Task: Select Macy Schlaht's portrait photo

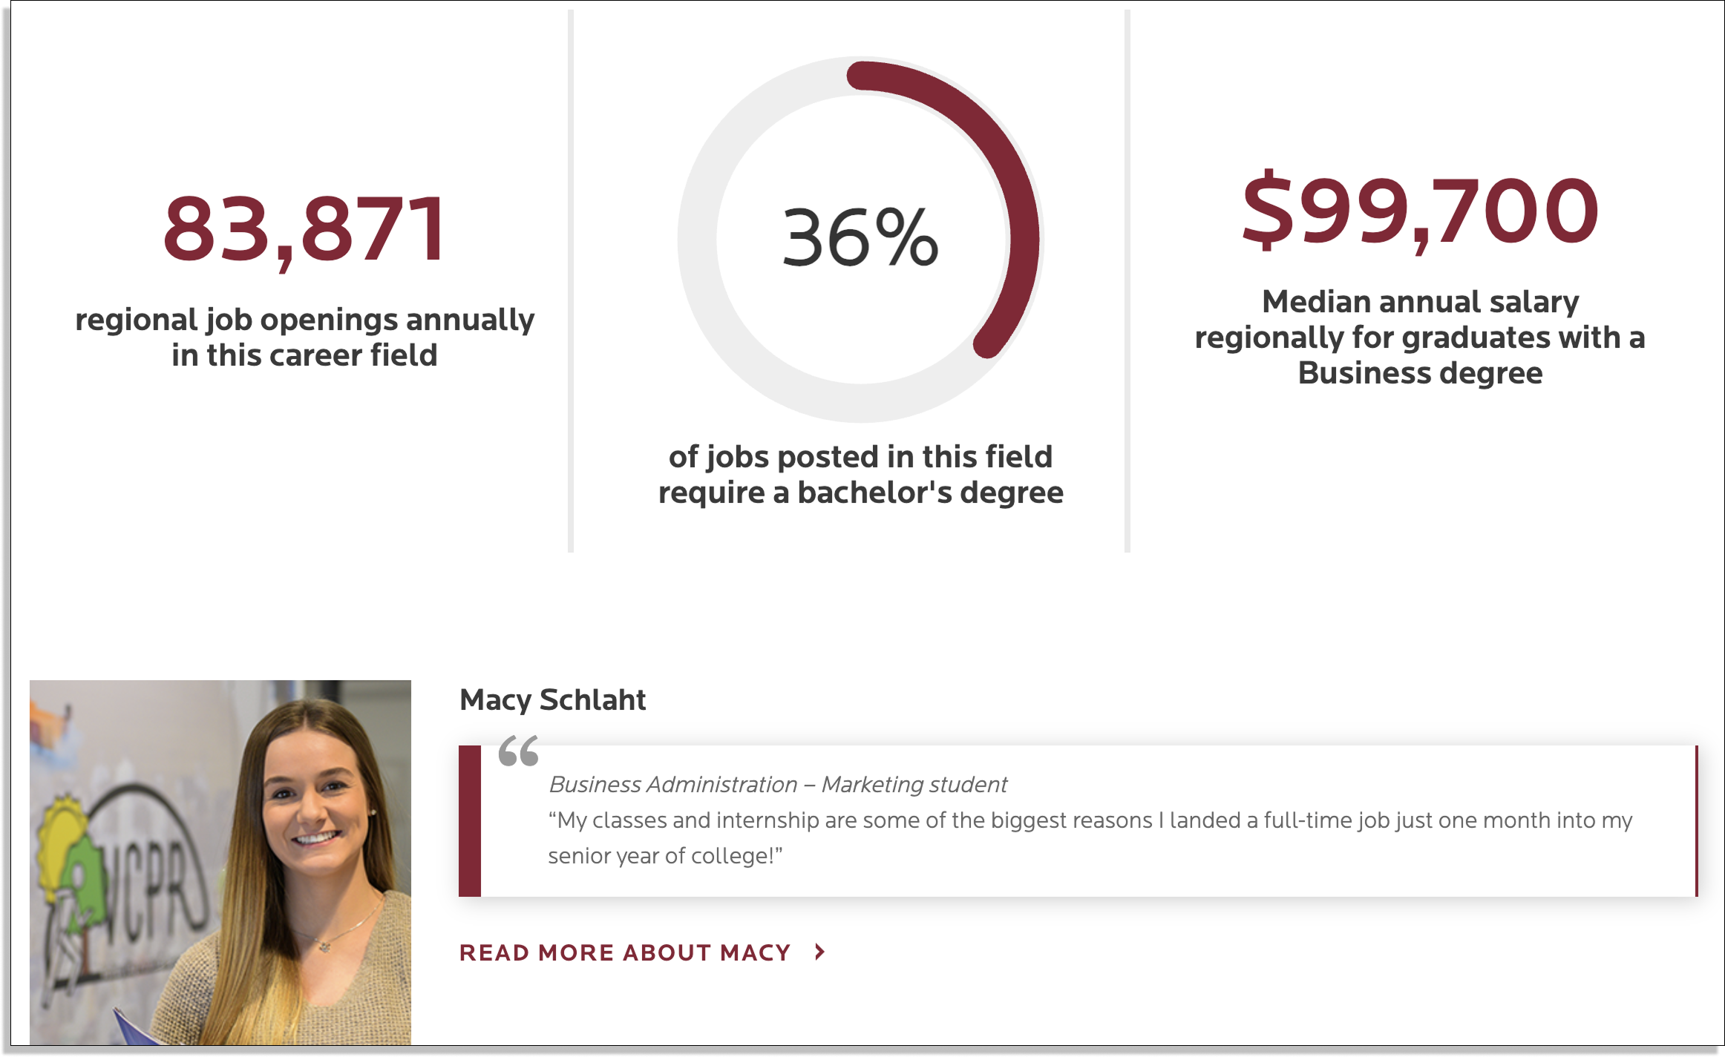Action: click(x=220, y=863)
